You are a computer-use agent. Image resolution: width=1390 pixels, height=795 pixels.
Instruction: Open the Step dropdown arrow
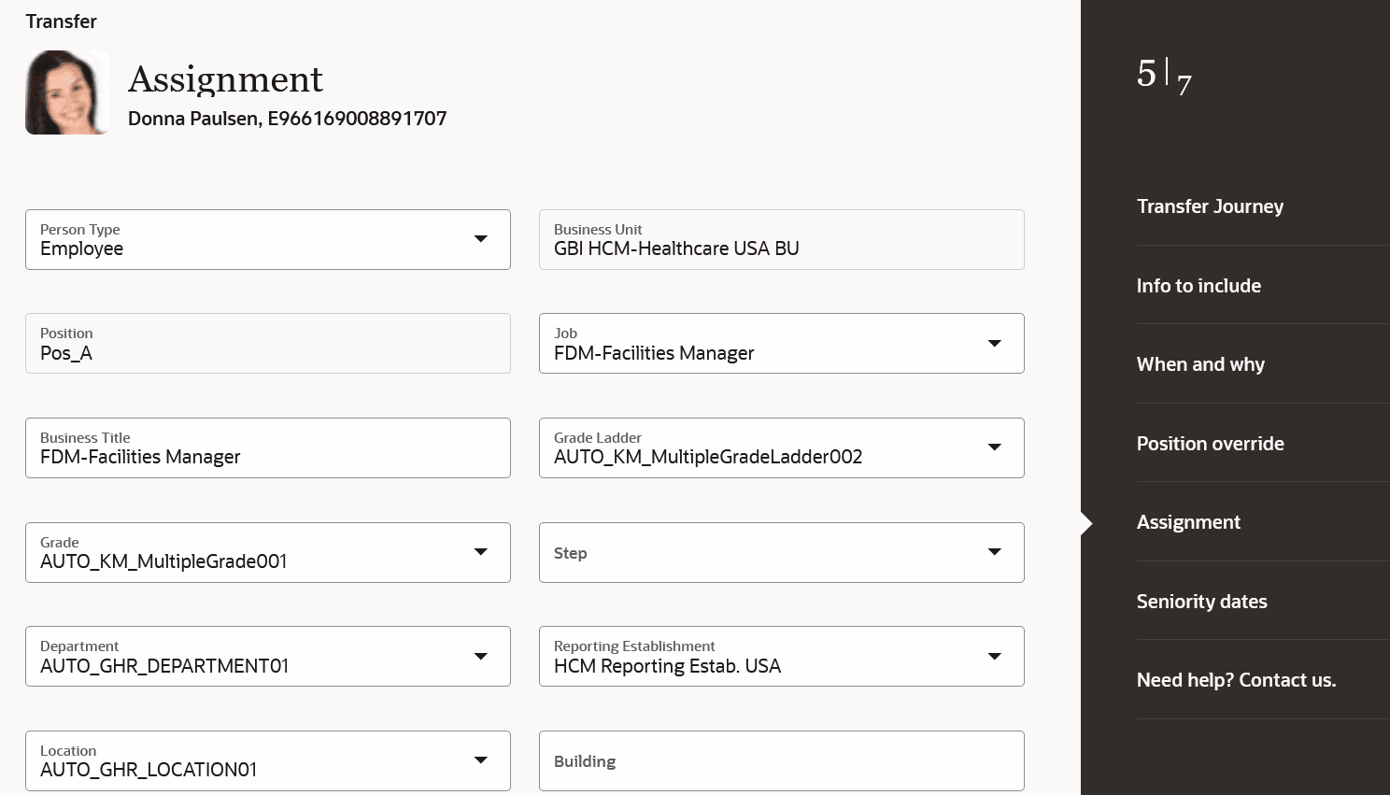pyautogui.click(x=994, y=552)
